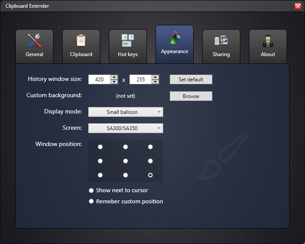
Task: Select the Appearance paint bucket icon
Action: [x=174, y=38]
